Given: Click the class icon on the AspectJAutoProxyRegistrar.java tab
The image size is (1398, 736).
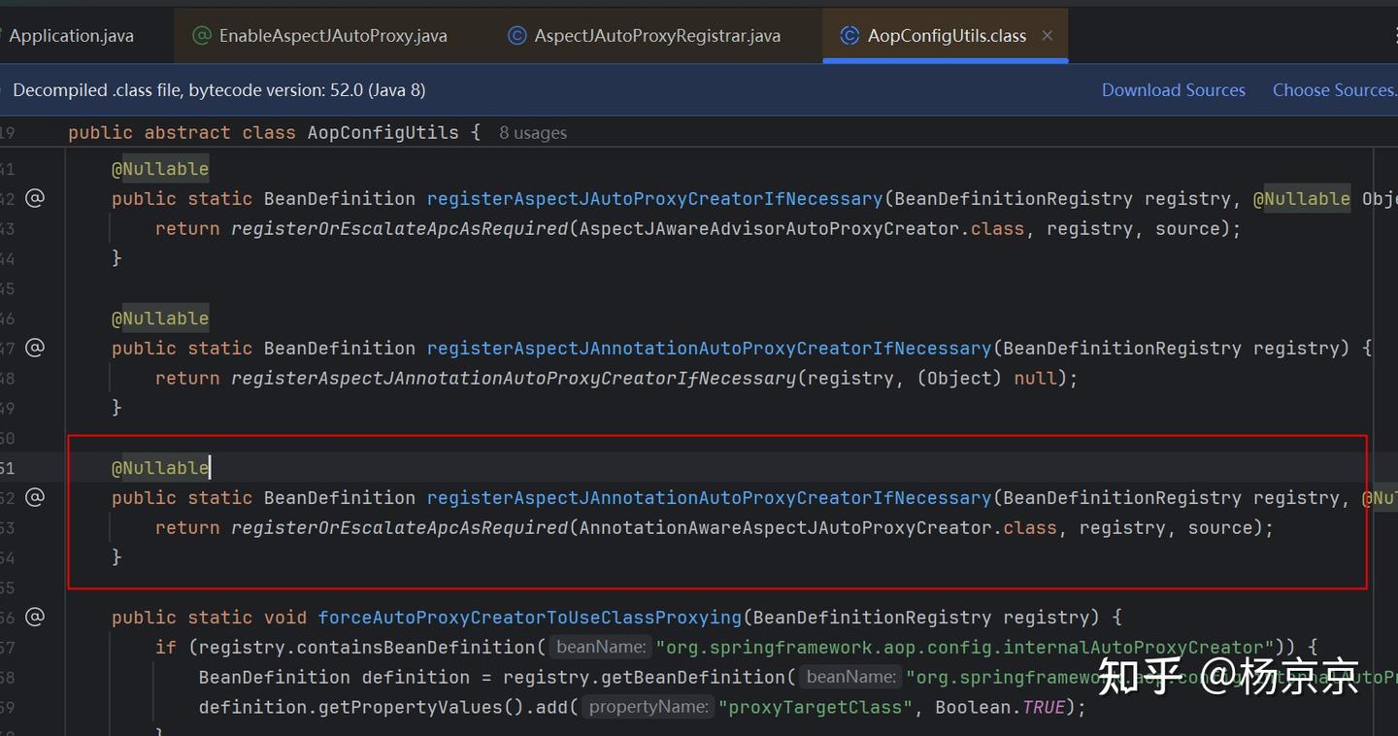Looking at the screenshot, I should tap(517, 36).
